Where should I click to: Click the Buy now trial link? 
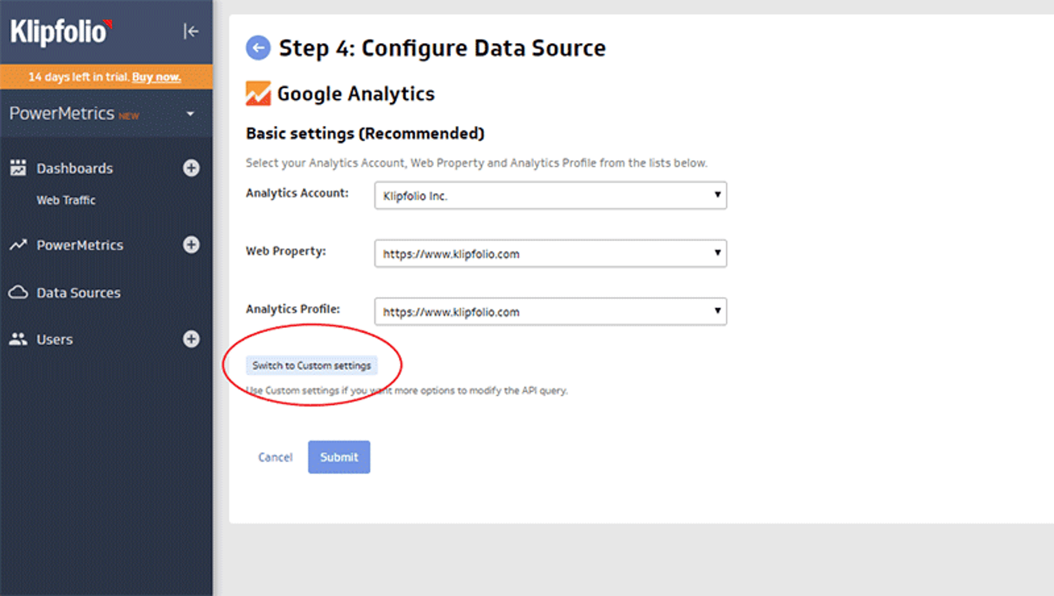point(156,77)
